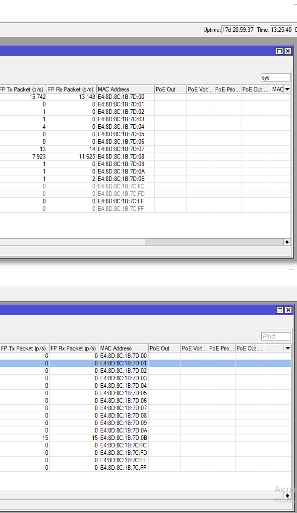
Task: Sort upper table by FP Rx Packet column
Action: (x=71, y=89)
